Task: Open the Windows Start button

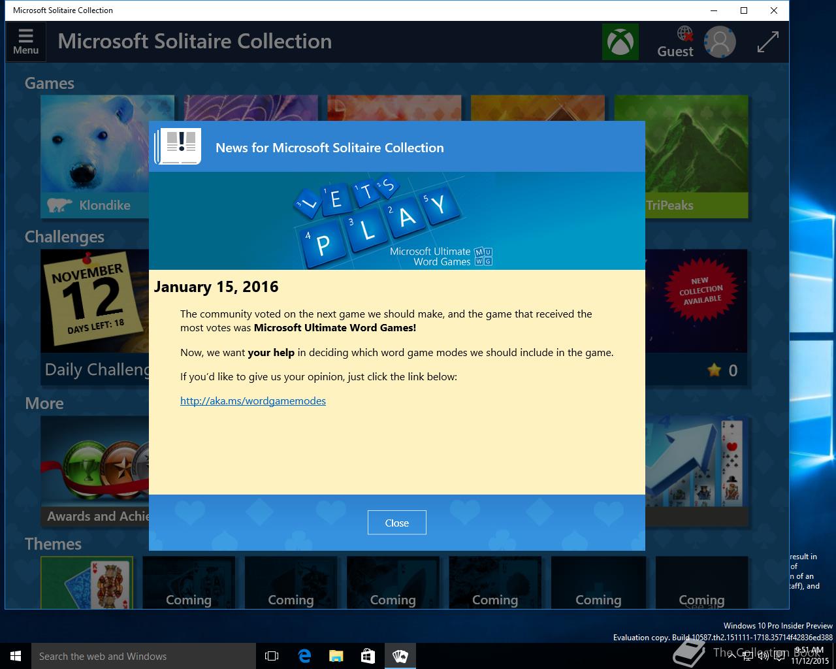Action: coord(16,656)
